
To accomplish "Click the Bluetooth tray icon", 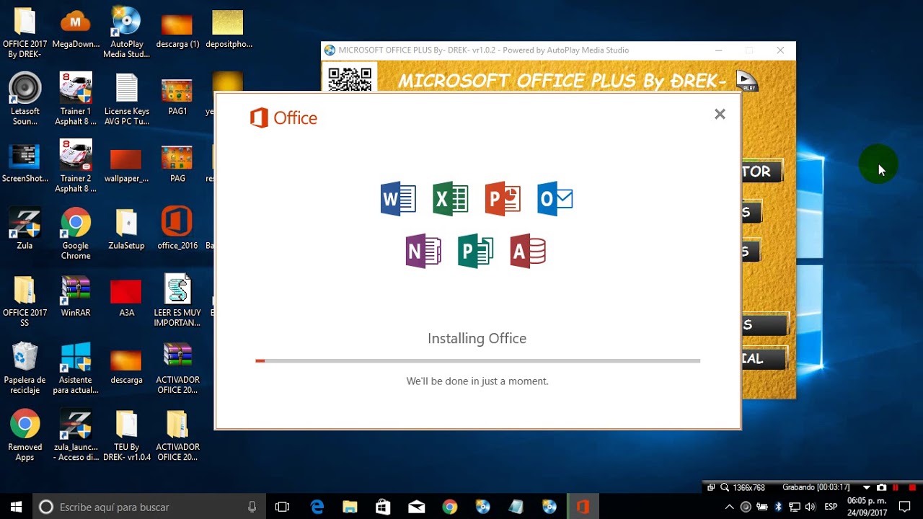I will point(778,507).
